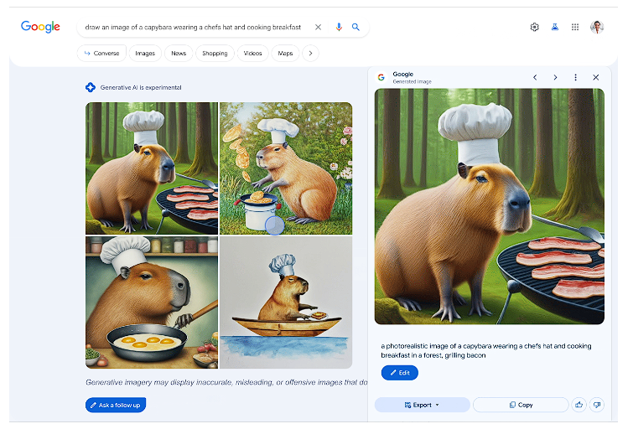This screenshot has height=429, width=633.
Task: Open the Google apps grid icon
Action: [575, 27]
